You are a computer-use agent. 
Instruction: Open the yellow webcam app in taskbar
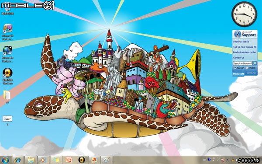tap(81, 160)
